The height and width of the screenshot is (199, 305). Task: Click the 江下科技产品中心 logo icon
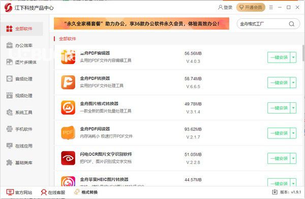8,8
